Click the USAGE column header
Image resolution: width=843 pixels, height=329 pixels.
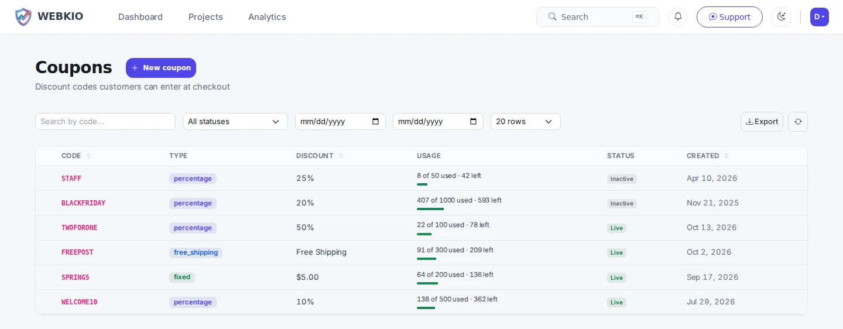pos(429,156)
